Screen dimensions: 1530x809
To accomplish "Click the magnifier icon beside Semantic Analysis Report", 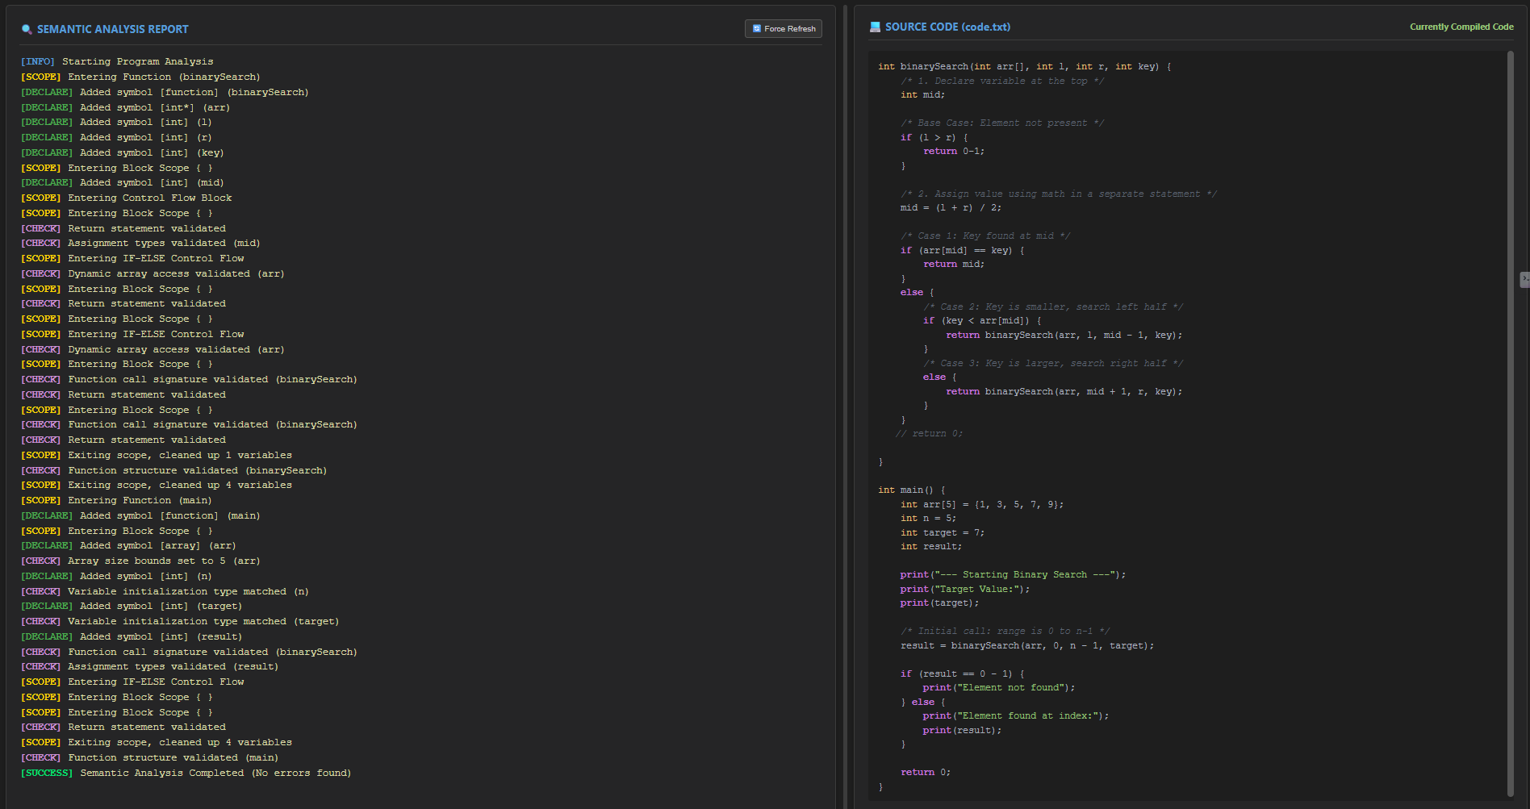I will click(x=27, y=29).
